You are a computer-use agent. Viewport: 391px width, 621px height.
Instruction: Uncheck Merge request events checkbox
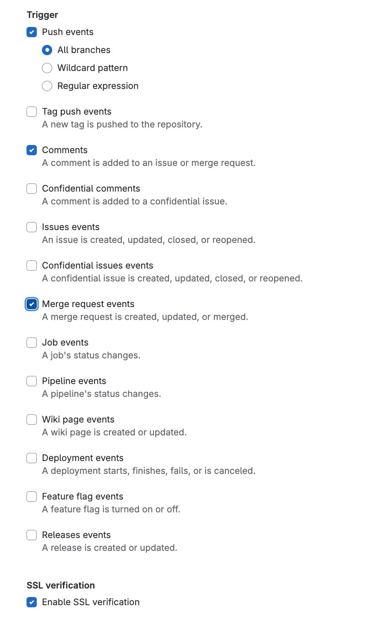[x=32, y=304]
